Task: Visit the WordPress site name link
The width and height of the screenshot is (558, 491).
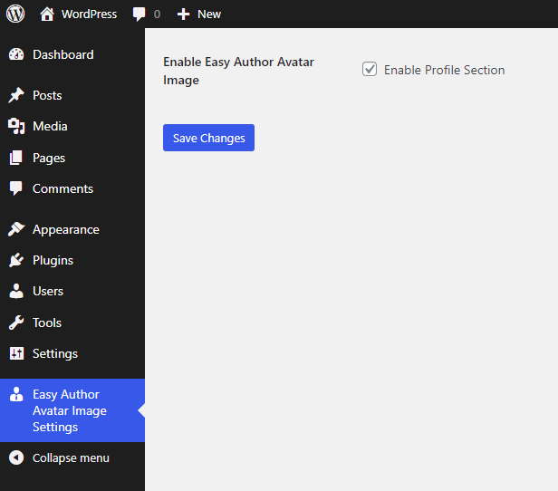Action: tap(89, 14)
